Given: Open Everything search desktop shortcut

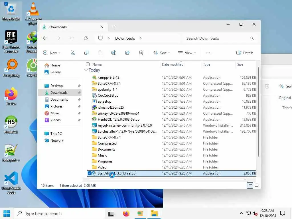Looking at the screenshot, I should pos(11,68).
